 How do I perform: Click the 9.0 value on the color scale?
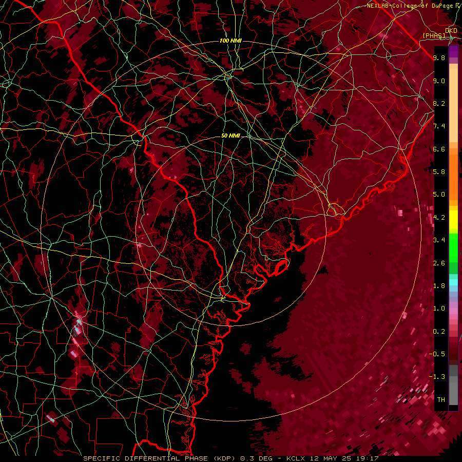[x=439, y=81]
